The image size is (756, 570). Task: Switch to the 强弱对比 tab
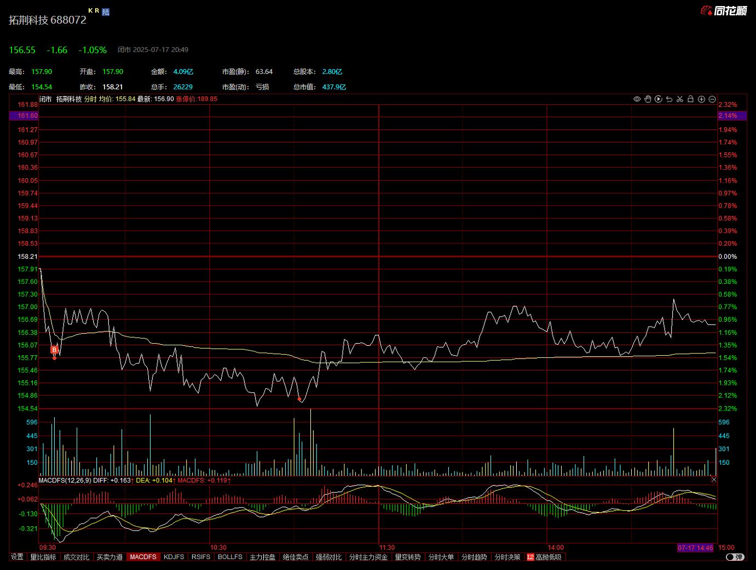point(329,557)
